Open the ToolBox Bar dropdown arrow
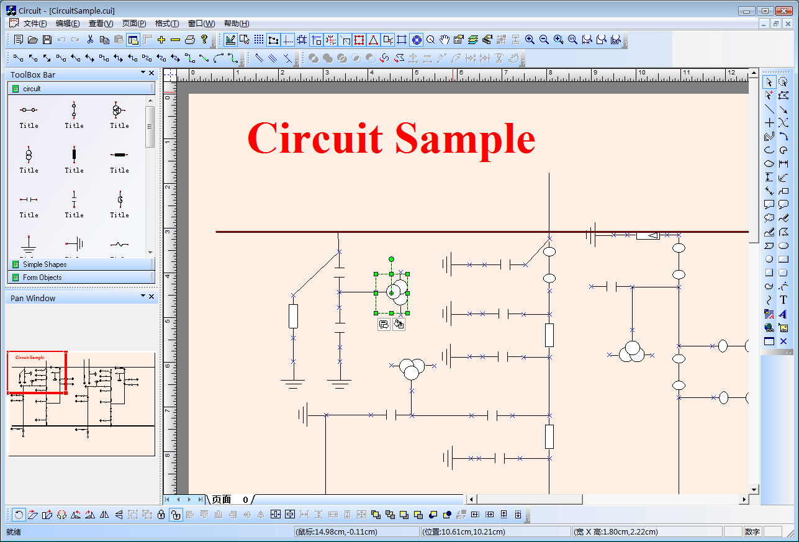This screenshot has height=542, width=799. 143,74
